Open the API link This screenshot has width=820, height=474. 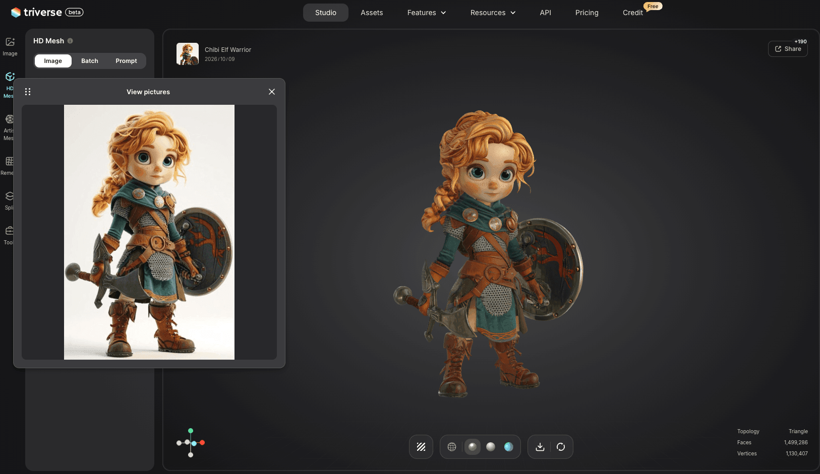coord(545,13)
